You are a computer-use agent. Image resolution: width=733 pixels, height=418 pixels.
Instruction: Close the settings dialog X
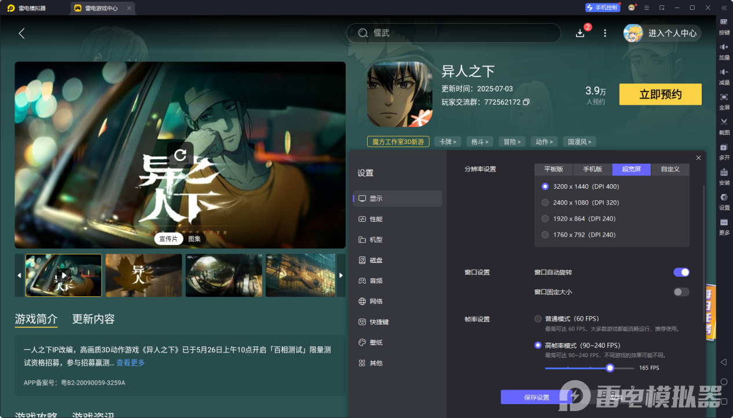[698, 157]
